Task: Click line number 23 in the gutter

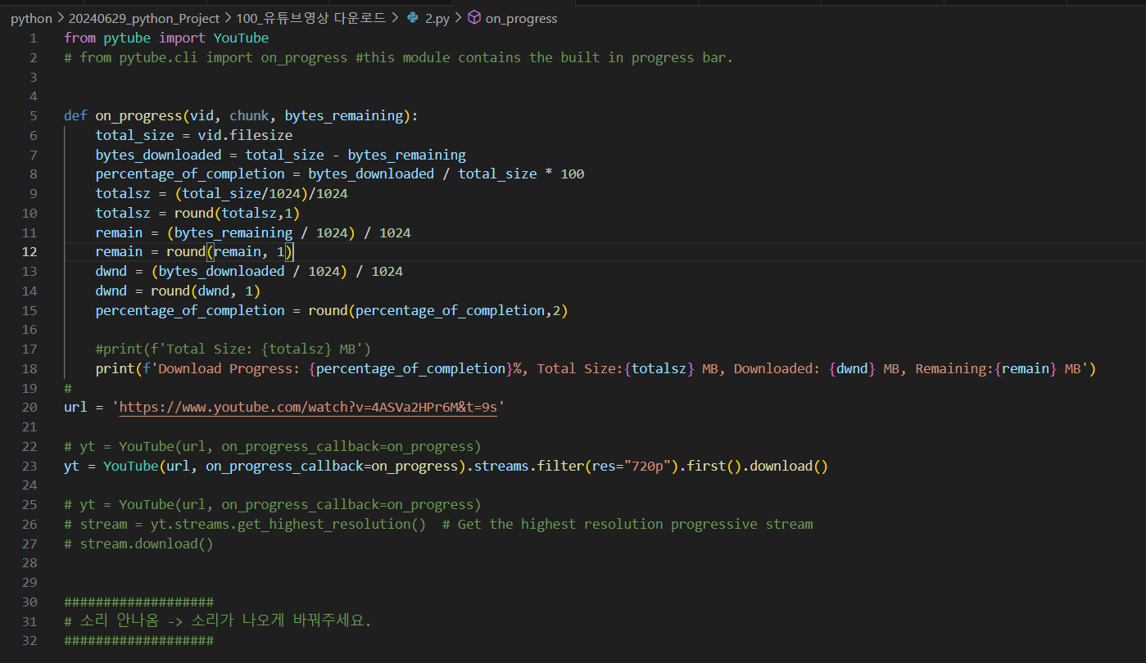Action: click(29, 466)
